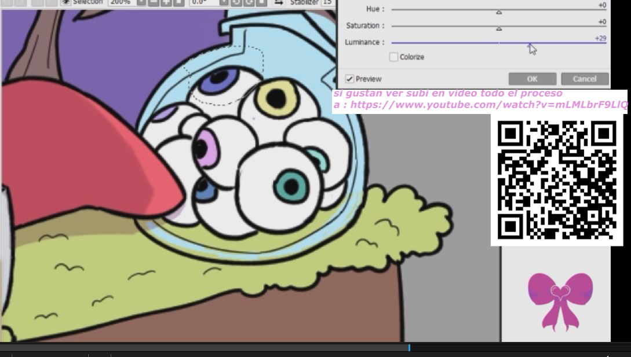Click the rotation angle 0.0° field

coord(204,2)
